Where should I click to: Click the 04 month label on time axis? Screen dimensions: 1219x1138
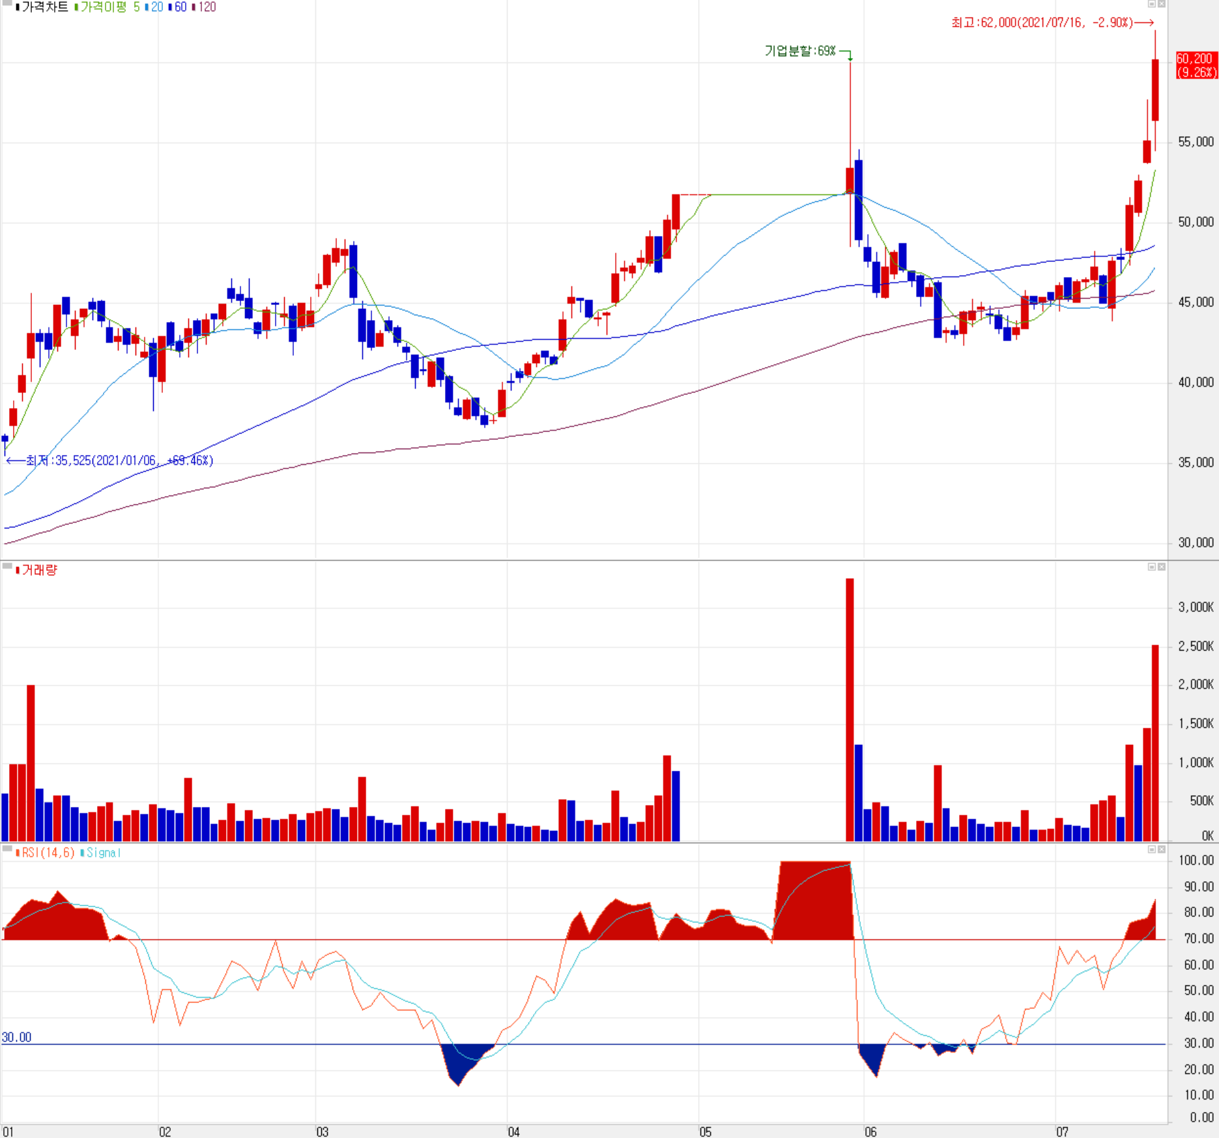[x=514, y=1131]
